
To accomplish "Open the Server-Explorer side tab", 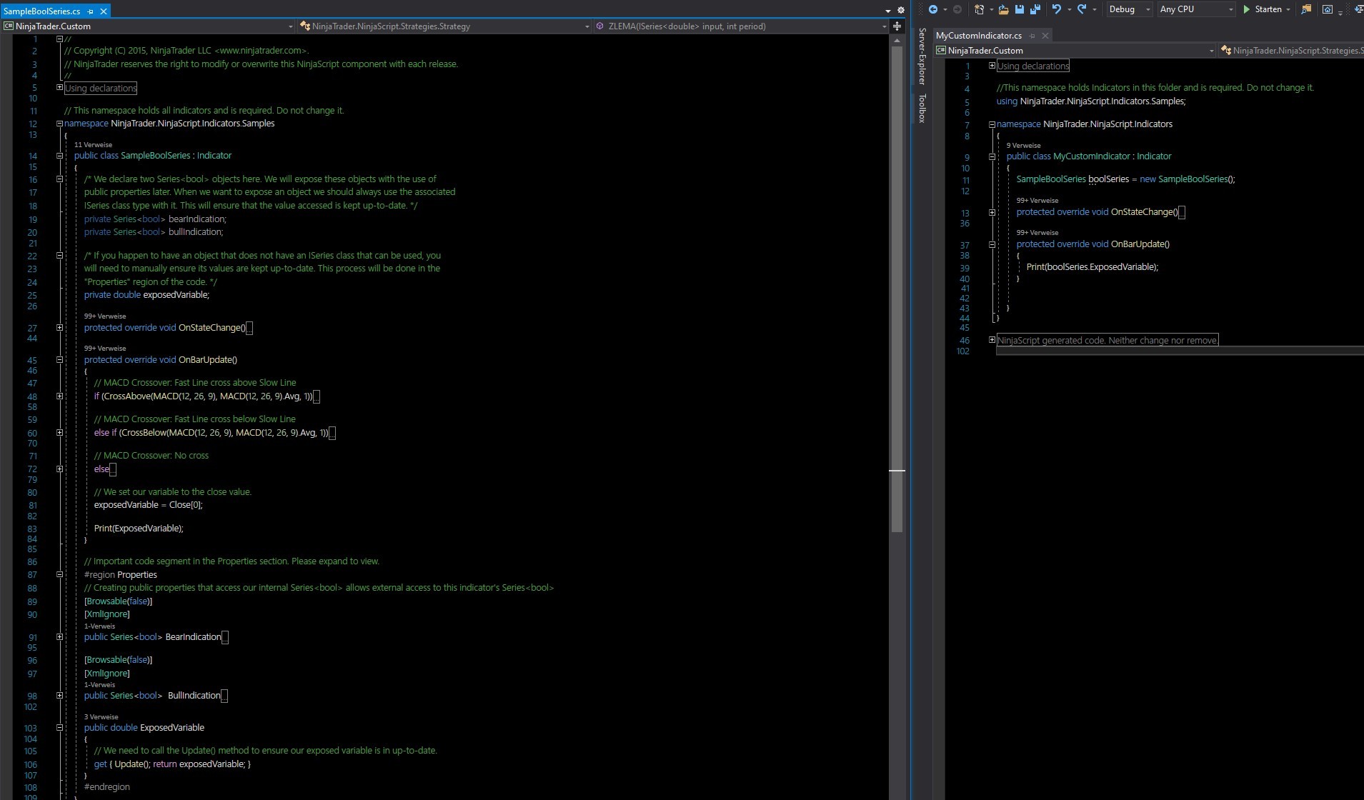I will pyautogui.click(x=922, y=56).
